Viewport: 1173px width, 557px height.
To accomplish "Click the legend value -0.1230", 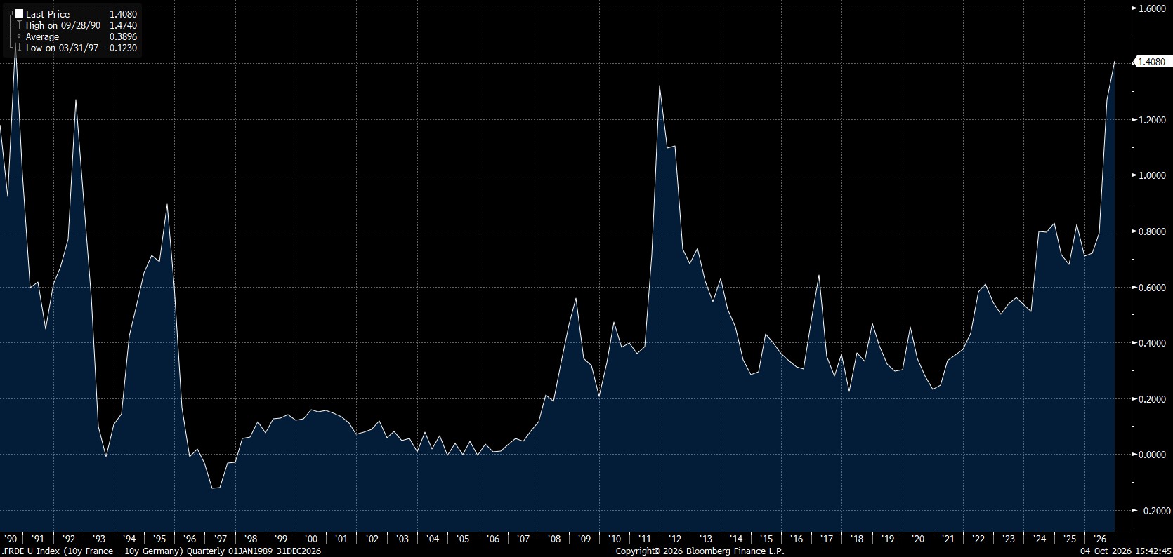I will pos(122,48).
